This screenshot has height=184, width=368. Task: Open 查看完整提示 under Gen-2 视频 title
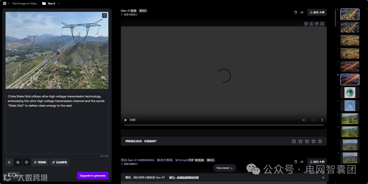129,15
